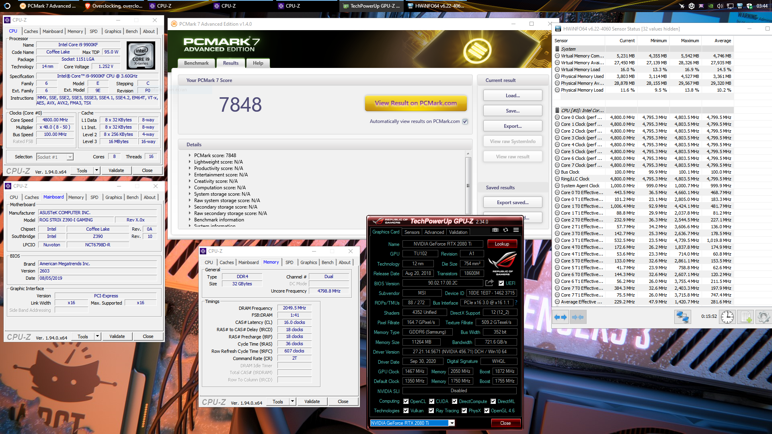
Task: Open HWiNFO sensor settings gear icon
Action: (x=763, y=317)
